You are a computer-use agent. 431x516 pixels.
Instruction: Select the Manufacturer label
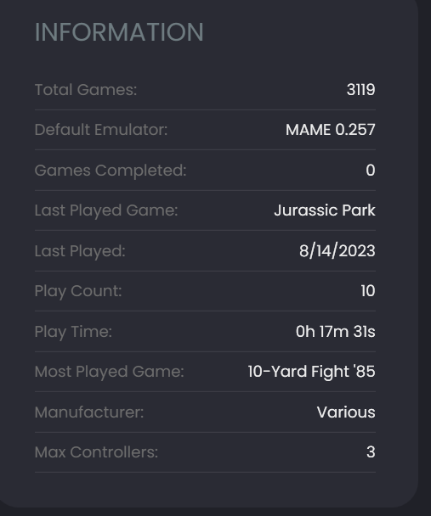[x=89, y=412]
